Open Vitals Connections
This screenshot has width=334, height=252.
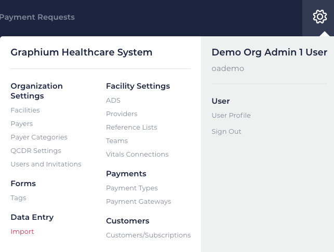137,154
